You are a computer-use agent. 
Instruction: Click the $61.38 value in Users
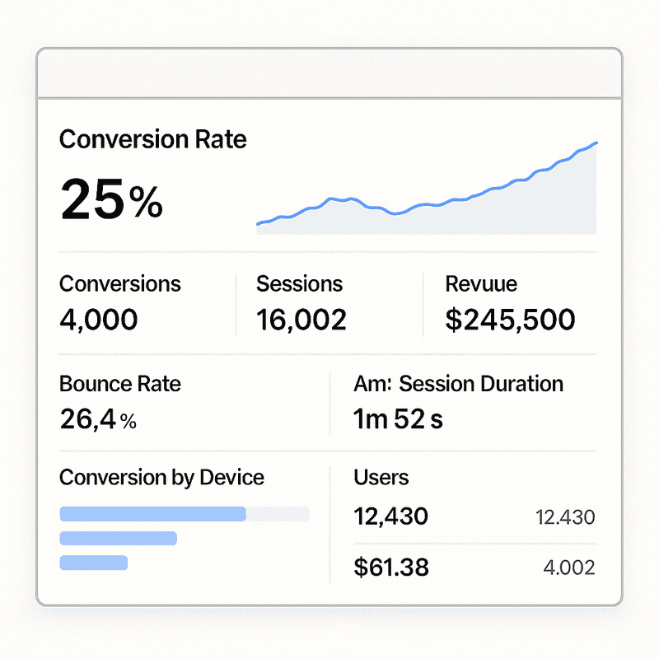click(x=390, y=568)
